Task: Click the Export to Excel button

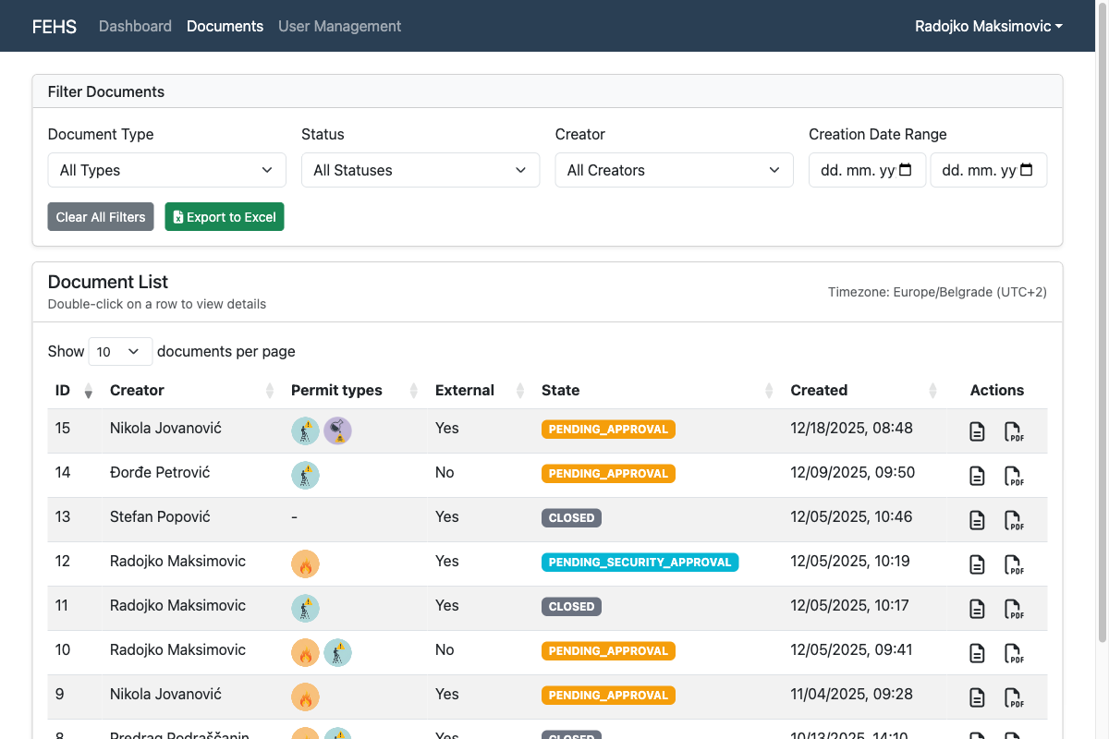Action: click(x=224, y=216)
